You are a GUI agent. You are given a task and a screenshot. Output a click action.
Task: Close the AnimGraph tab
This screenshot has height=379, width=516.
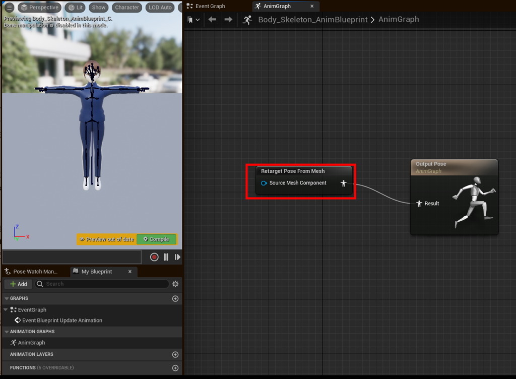[x=312, y=6]
